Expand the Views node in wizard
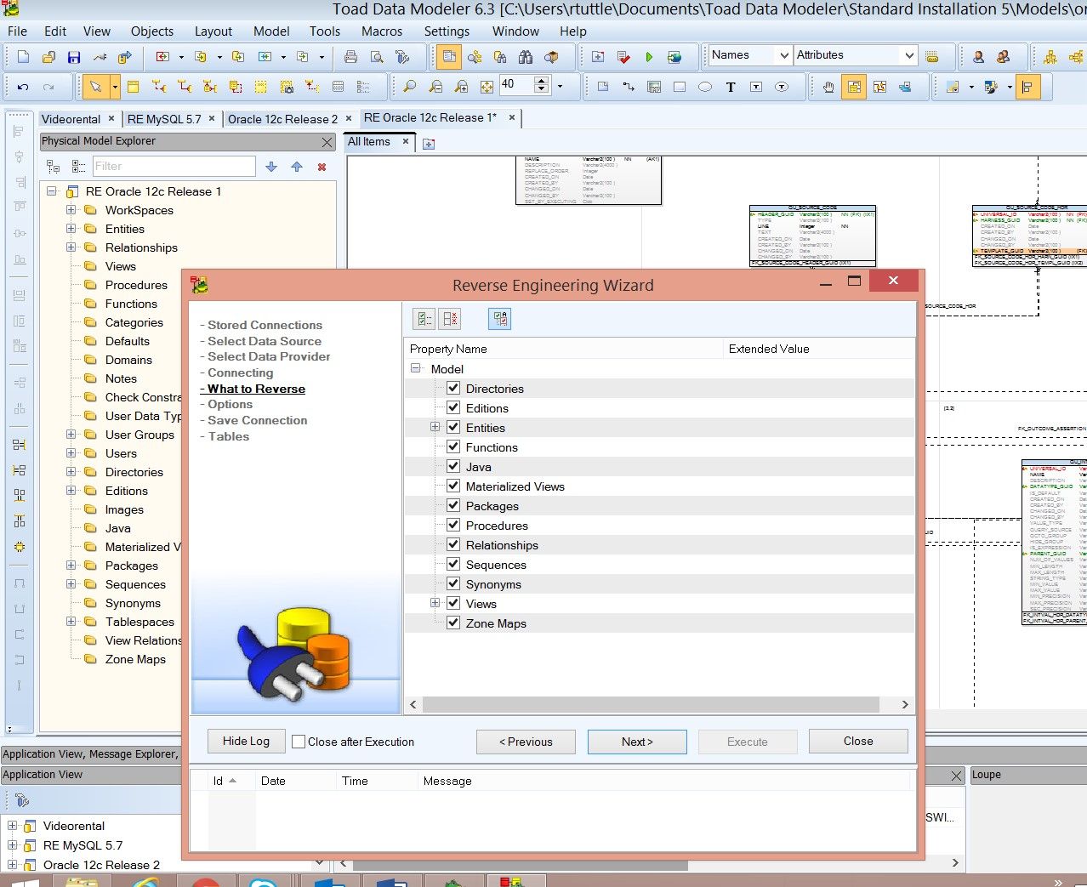Viewport: 1087px width, 887px height. point(435,603)
